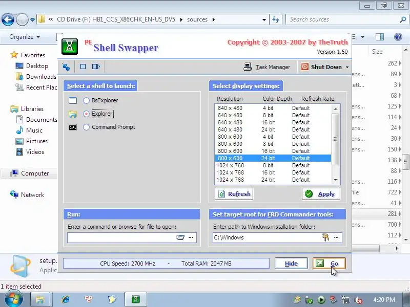Viewport: 410px width, 307px height.
Task: Click the Go button
Action: click(x=329, y=264)
